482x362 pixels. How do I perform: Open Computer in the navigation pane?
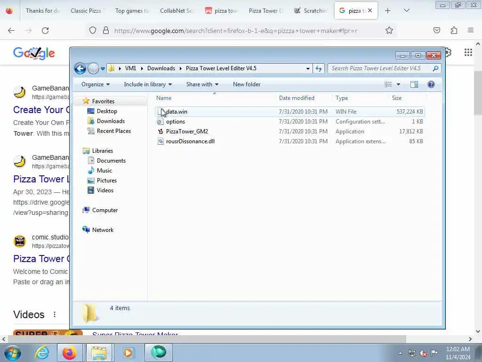pos(105,210)
